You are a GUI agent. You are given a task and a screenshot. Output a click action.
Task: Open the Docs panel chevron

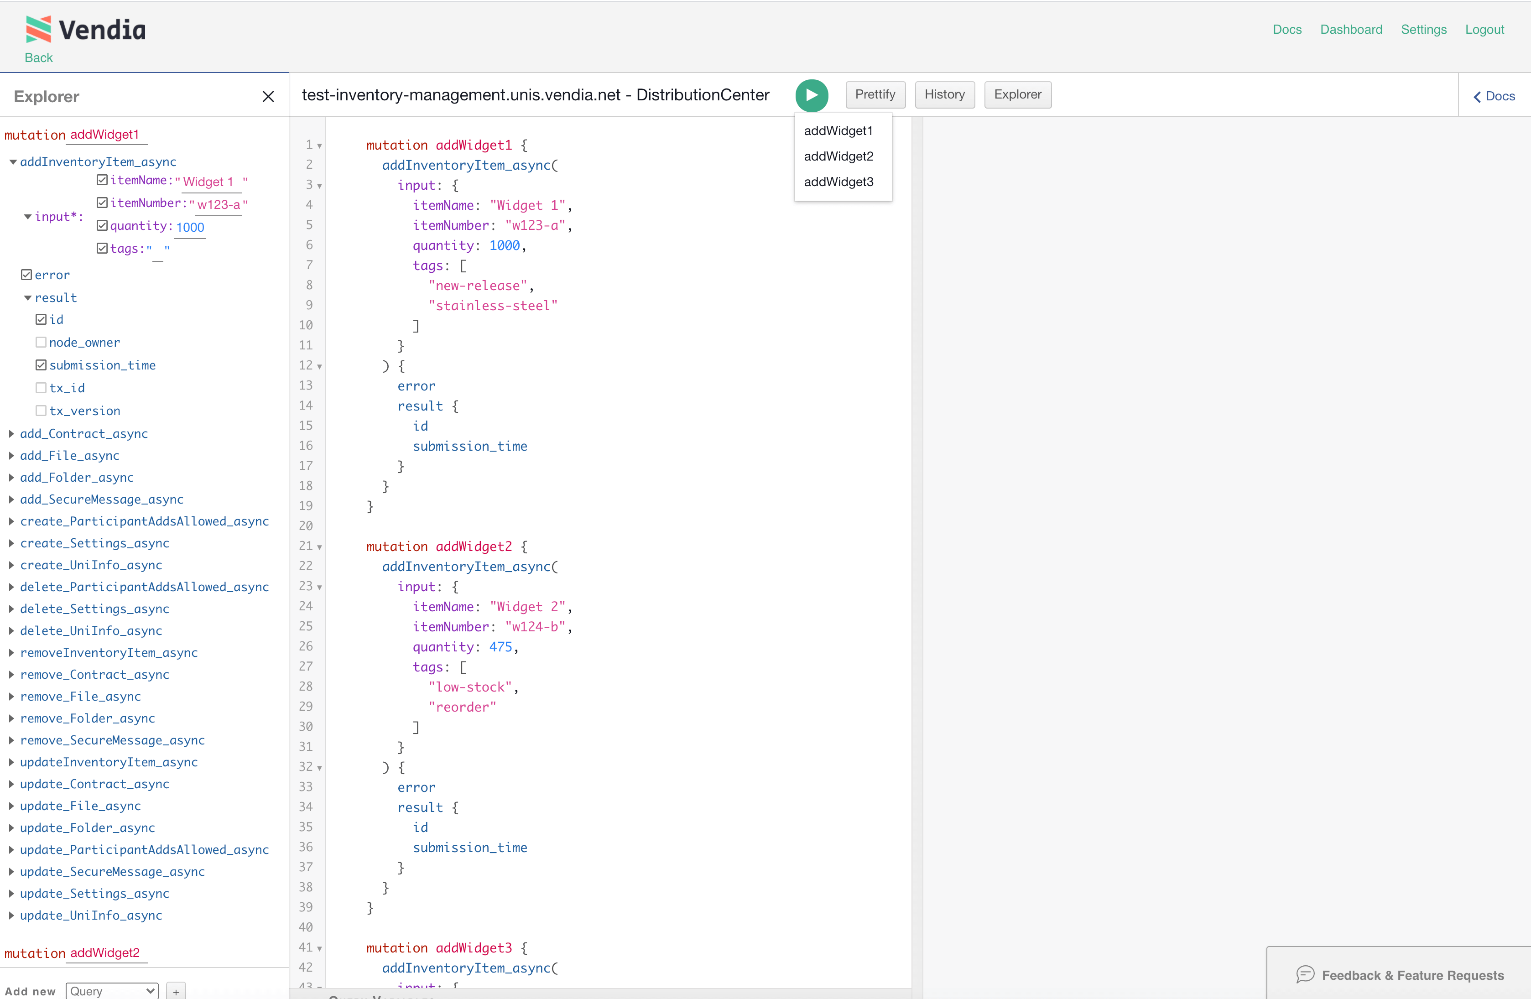1477,97
